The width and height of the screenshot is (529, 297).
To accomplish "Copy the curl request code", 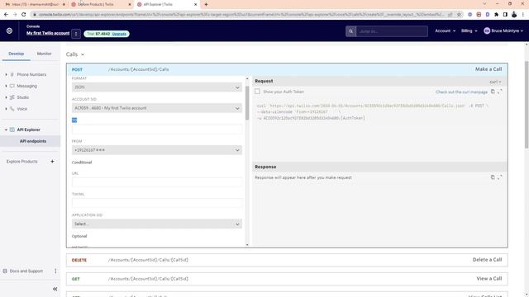I will (493, 92).
